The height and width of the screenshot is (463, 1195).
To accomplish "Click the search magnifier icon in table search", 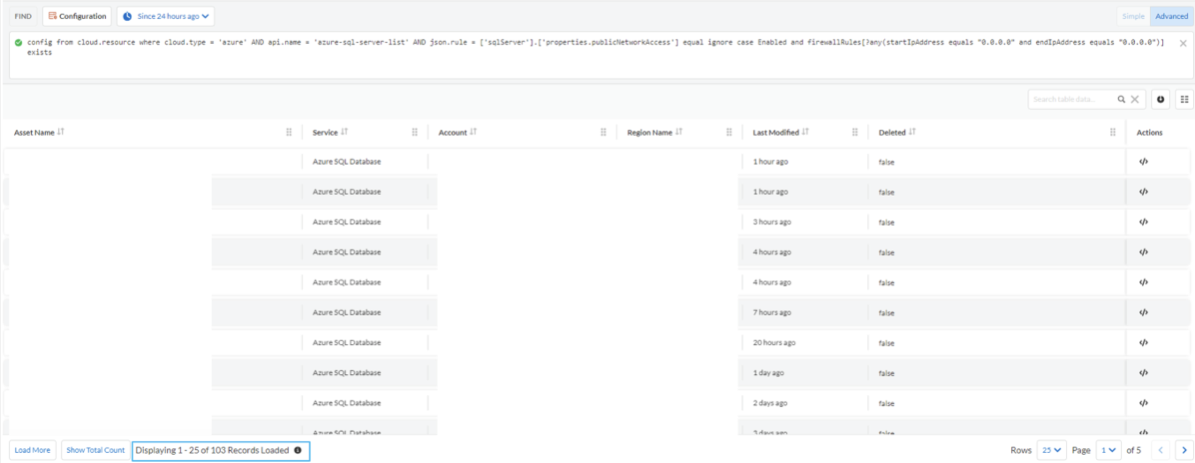I will [x=1121, y=99].
